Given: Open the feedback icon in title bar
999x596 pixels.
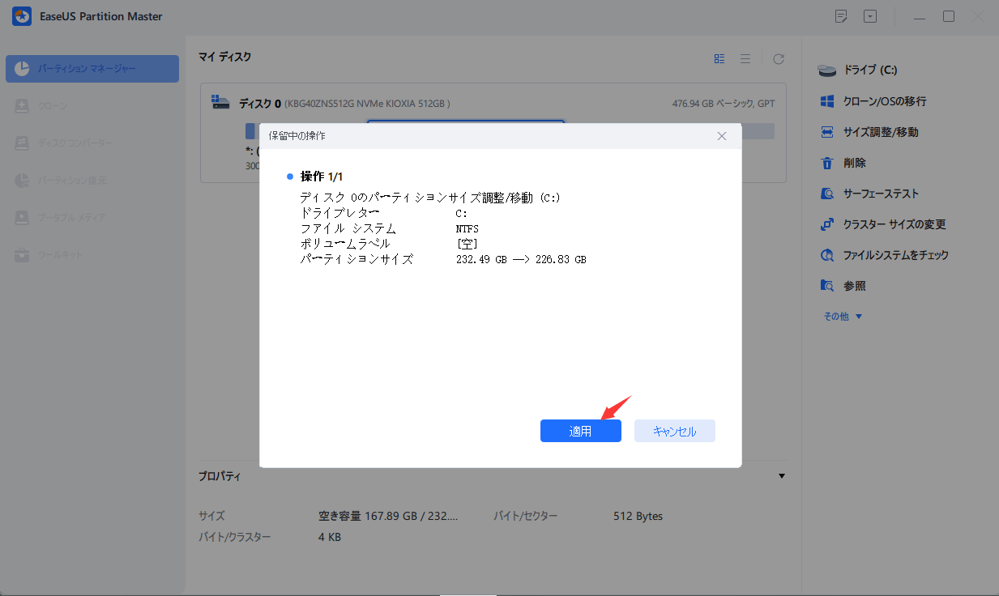Looking at the screenshot, I should tap(841, 16).
